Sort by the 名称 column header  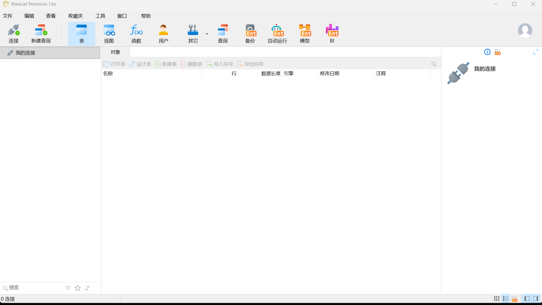click(x=152, y=74)
